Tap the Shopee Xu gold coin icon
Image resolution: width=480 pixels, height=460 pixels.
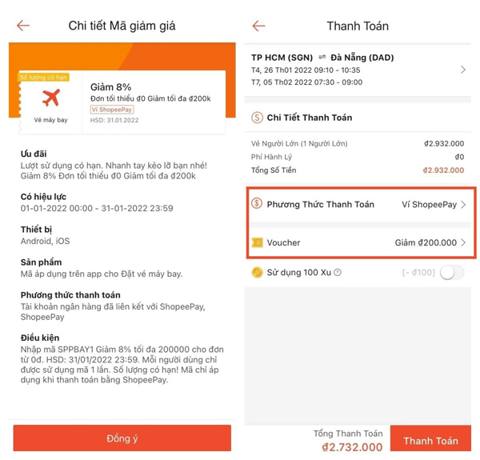[x=257, y=272]
